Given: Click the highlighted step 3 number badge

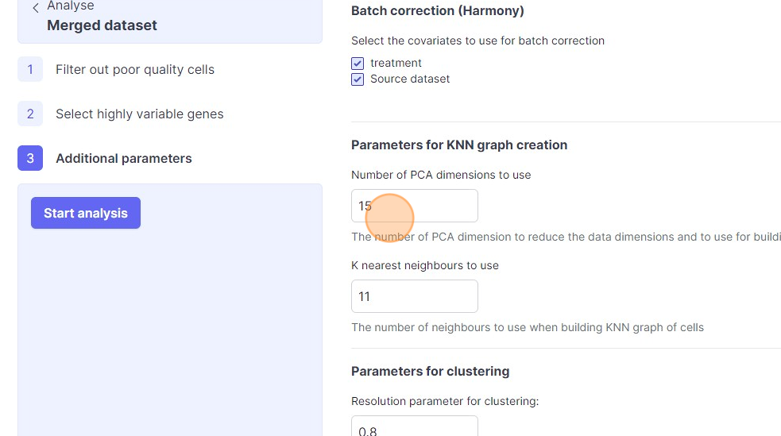Looking at the screenshot, I should pyautogui.click(x=30, y=159).
